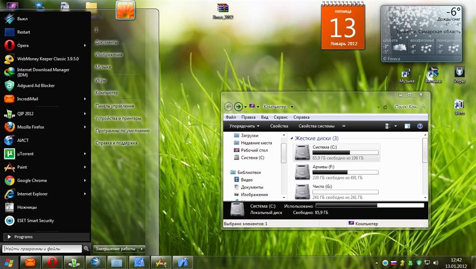Click the forward arrow in the Explorer window
This screenshot has height=269, width=476.
click(x=239, y=106)
